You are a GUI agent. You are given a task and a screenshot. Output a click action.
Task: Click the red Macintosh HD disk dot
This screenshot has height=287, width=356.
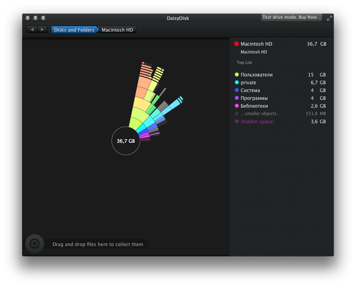[x=236, y=44]
